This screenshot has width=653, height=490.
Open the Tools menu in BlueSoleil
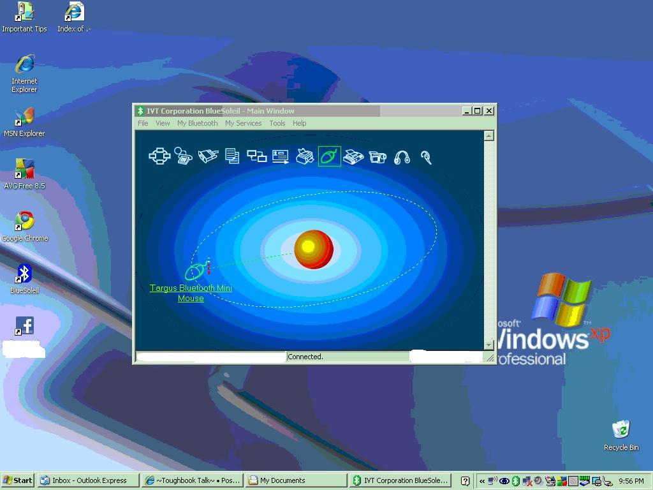coord(277,123)
